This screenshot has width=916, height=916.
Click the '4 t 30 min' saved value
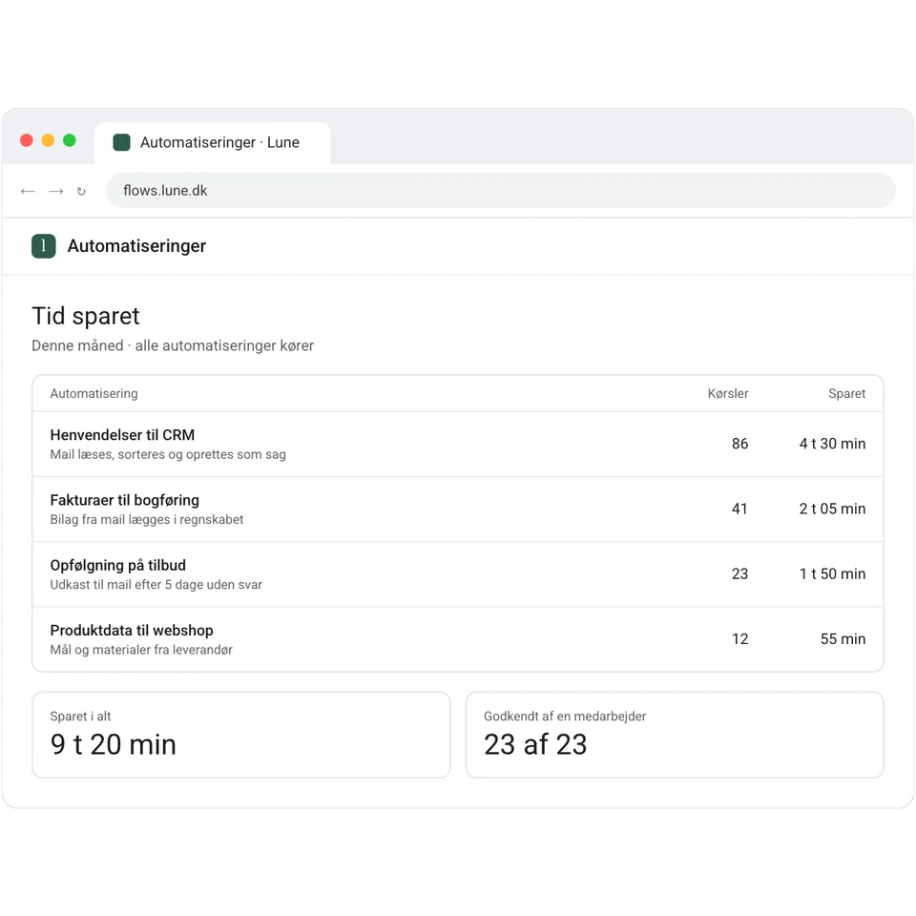click(832, 444)
